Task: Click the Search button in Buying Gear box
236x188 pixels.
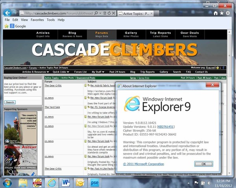Action: [x=10, y=102]
